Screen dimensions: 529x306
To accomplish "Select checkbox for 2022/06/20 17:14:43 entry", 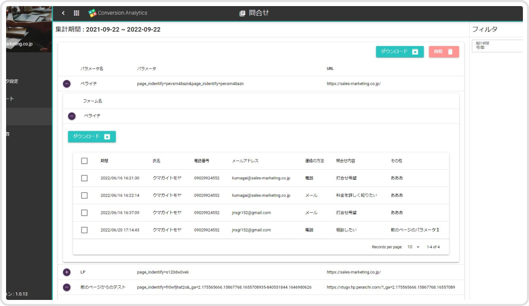I will [85, 230].
